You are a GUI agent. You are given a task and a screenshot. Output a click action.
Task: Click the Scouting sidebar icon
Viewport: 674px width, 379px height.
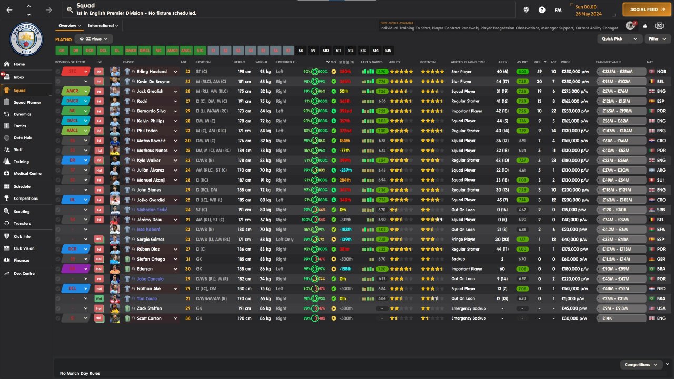pyautogui.click(x=6, y=212)
